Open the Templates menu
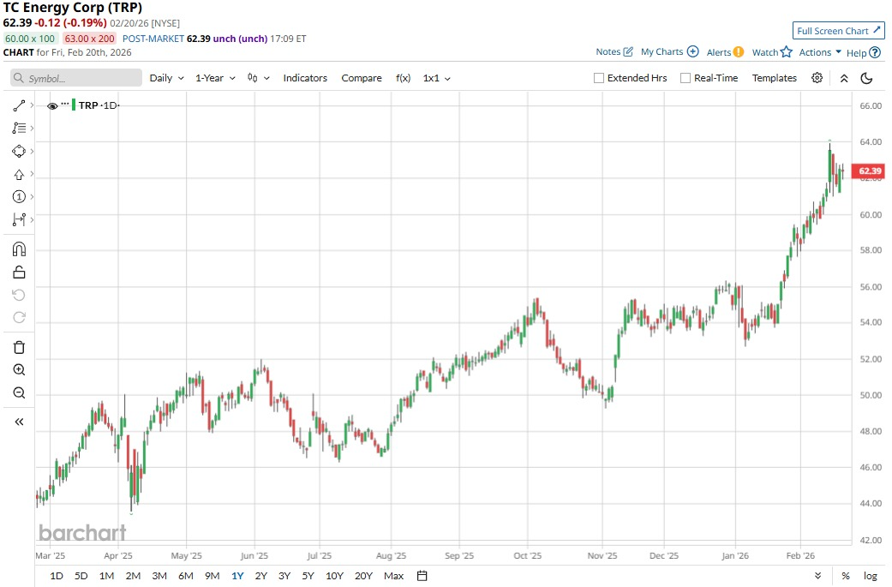This screenshot has height=587, width=892. pos(775,78)
